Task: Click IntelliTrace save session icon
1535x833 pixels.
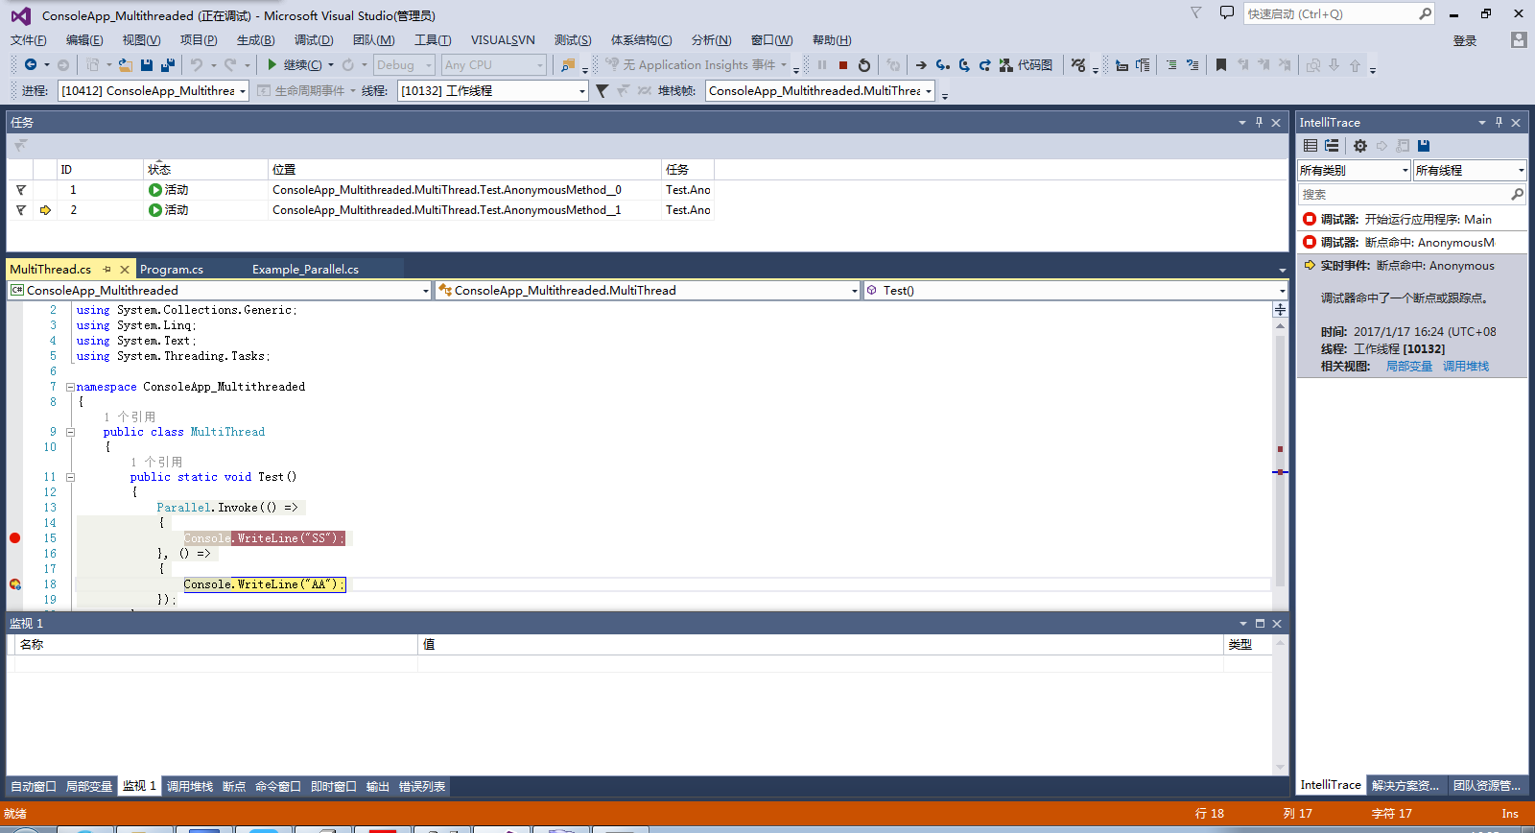Action: (x=1424, y=146)
